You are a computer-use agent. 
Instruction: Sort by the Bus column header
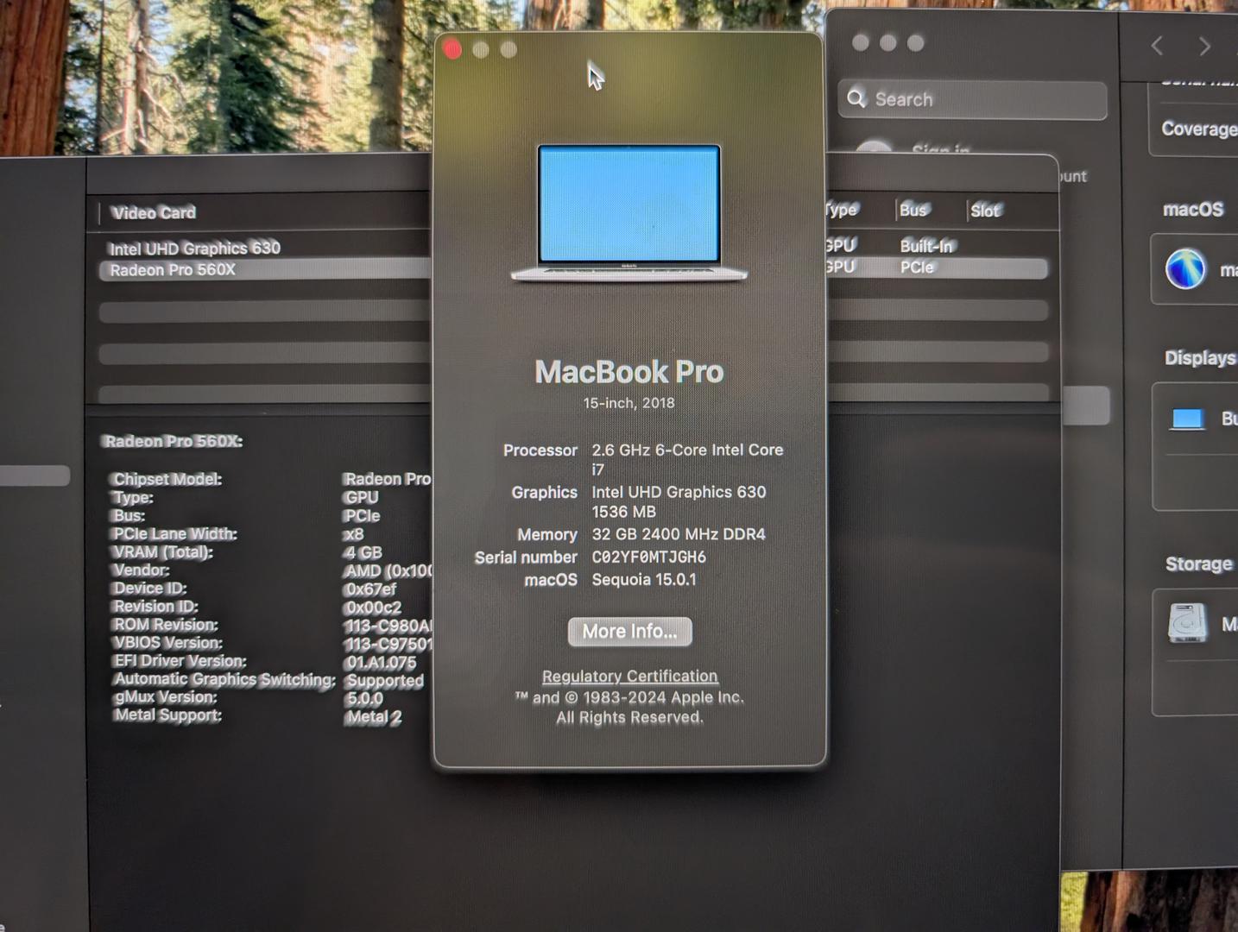(x=913, y=210)
